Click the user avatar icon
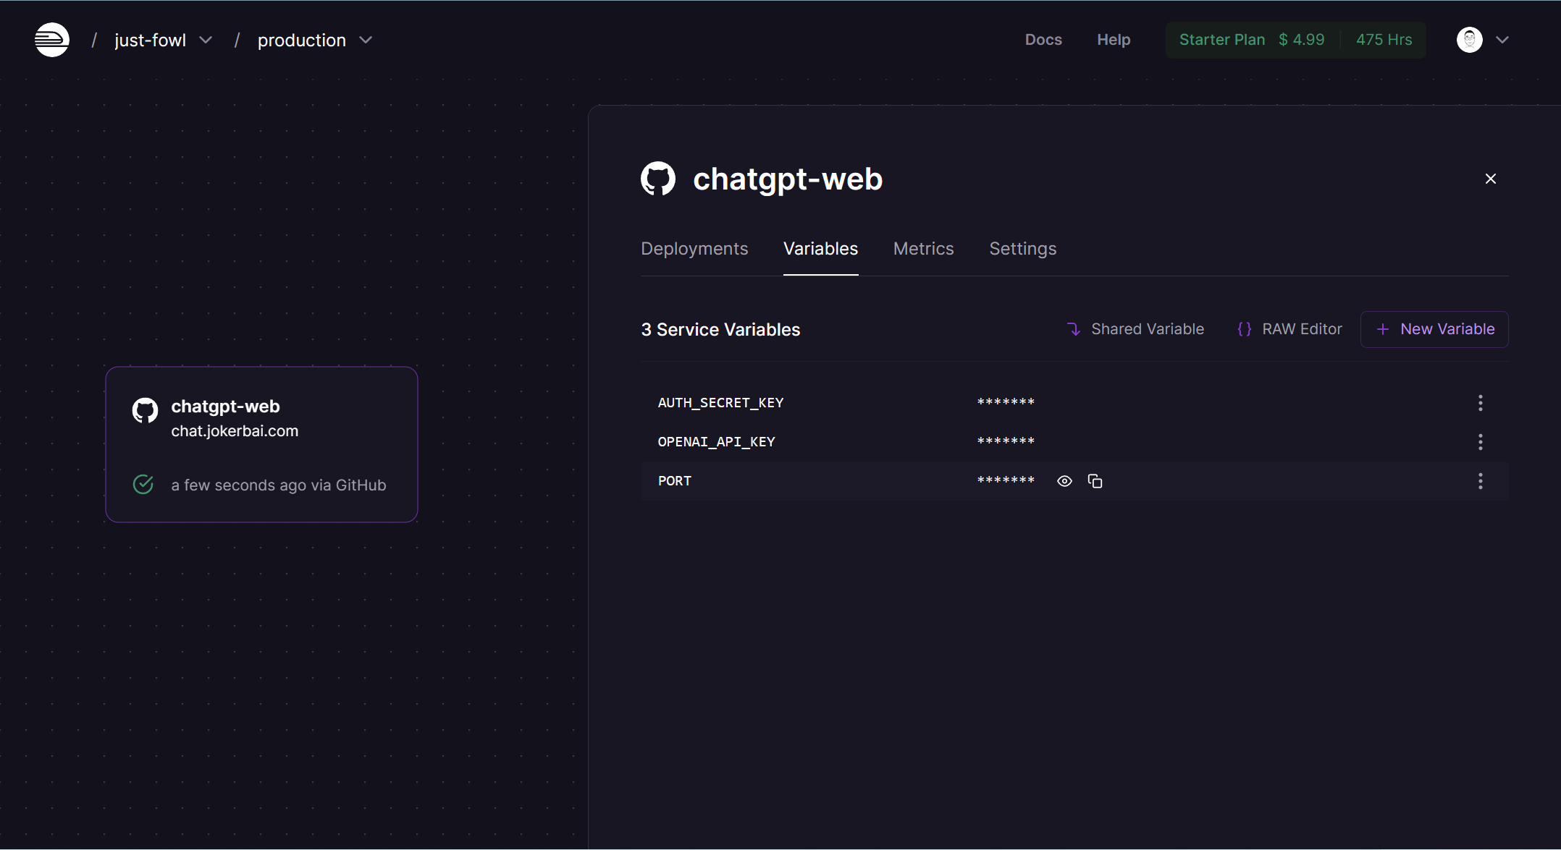 coord(1470,40)
